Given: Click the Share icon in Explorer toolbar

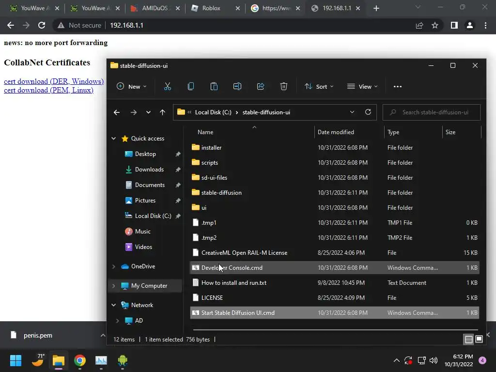Looking at the screenshot, I should click(x=260, y=86).
